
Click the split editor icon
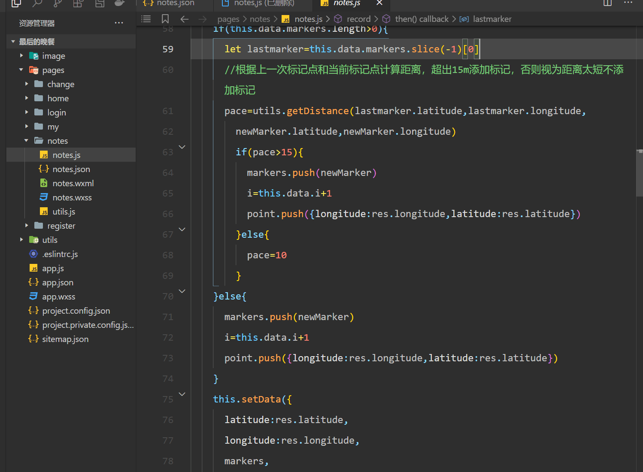tap(607, 3)
